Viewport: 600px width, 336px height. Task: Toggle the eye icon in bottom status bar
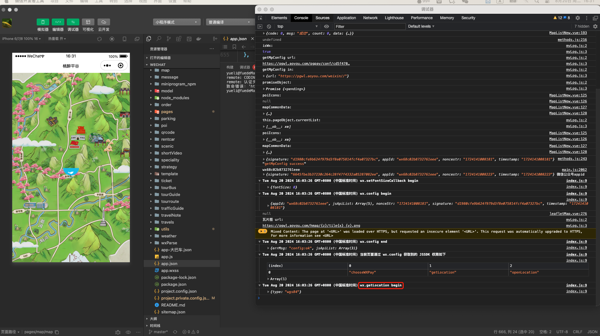[128, 332]
